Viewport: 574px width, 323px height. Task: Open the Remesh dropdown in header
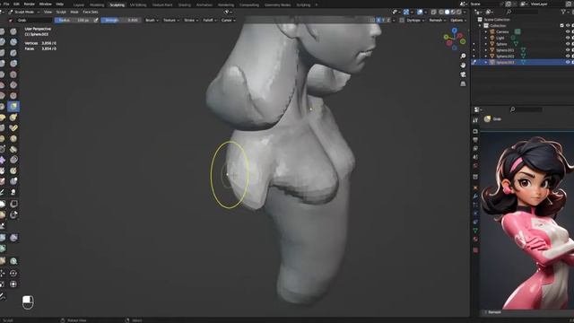point(438,20)
